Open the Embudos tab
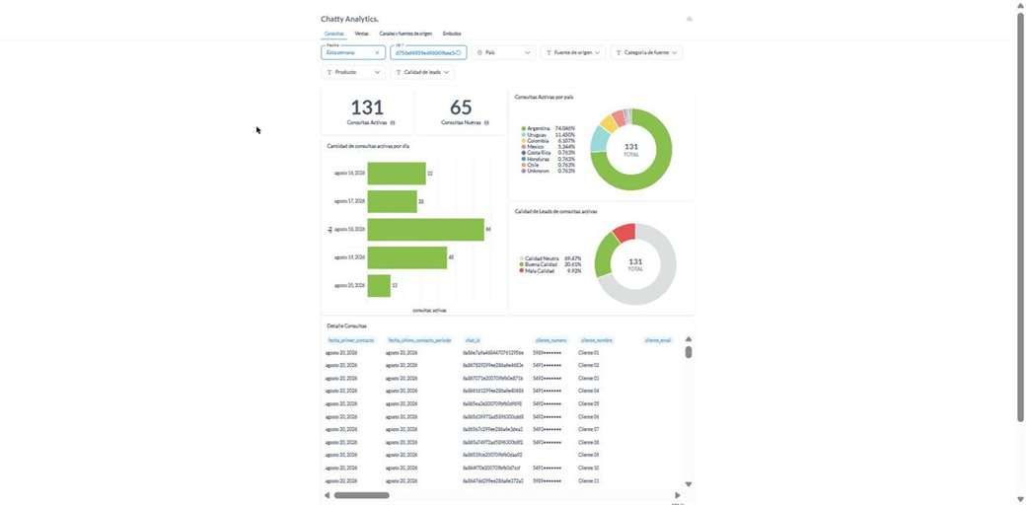Viewport: 1026px width, 505px height. (x=452, y=34)
